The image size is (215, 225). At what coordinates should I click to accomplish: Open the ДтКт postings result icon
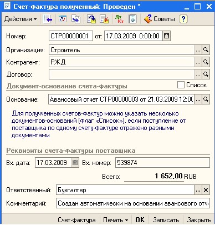(119, 19)
